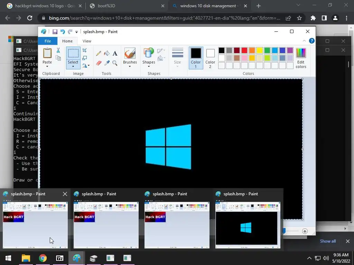Open Chrome tab search chevron

(x=298, y=5)
